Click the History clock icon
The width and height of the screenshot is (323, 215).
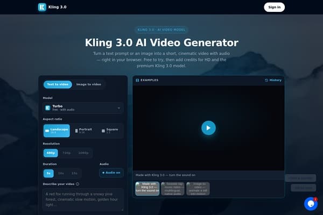[266, 80]
